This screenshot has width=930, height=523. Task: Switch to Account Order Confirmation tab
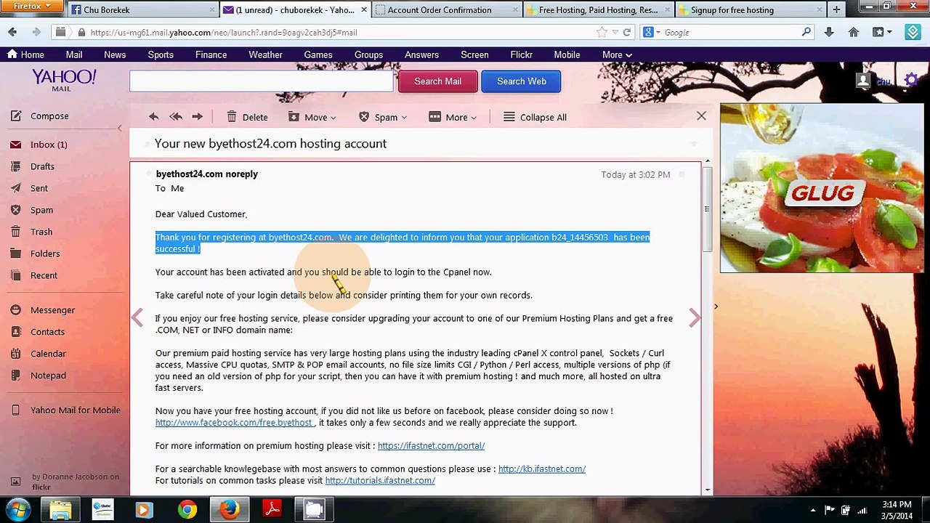[446, 10]
